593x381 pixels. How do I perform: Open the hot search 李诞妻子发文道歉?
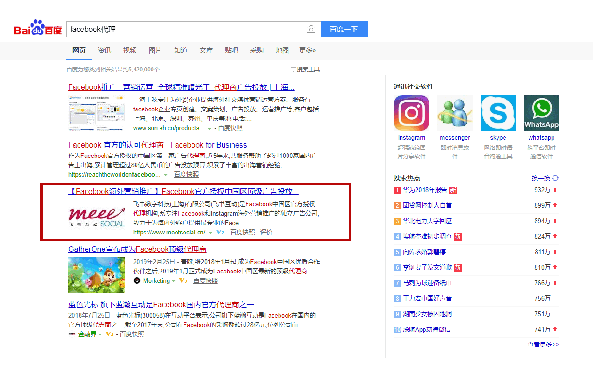click(427, 268)
